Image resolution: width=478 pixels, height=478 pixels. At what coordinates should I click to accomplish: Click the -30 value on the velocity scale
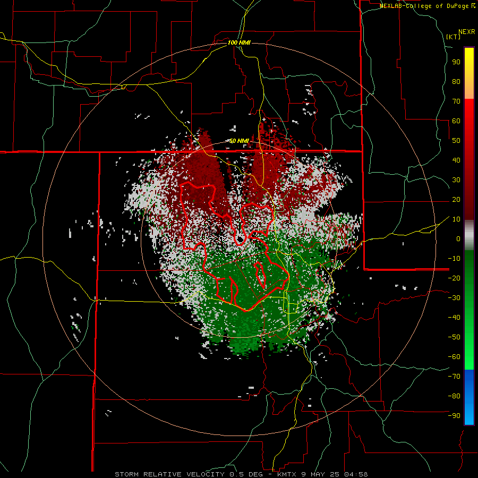point(454,298)
